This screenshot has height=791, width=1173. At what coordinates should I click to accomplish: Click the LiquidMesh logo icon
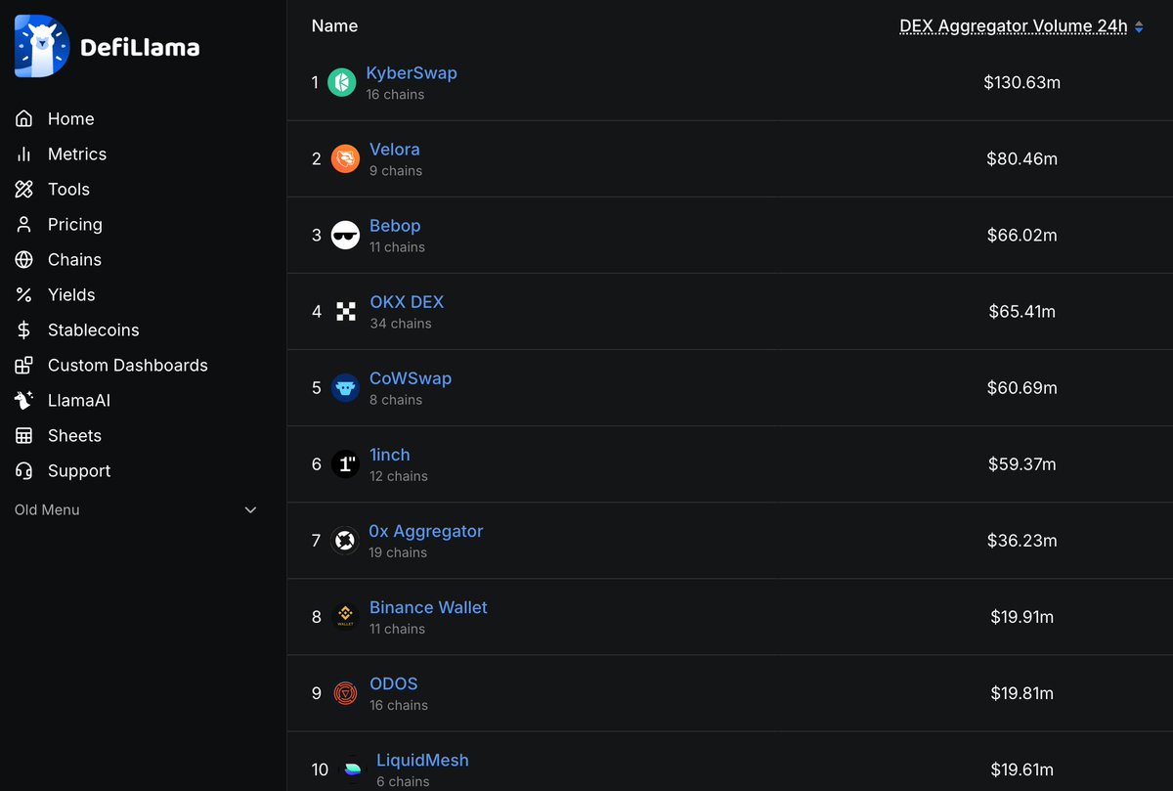point(352,769)
